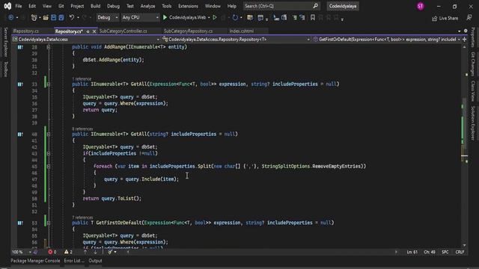Image resolution: width=479 pixels, height=269 pixels.
Task: Click the Codevidyalaya solution name button
Action: click(343, 6)
